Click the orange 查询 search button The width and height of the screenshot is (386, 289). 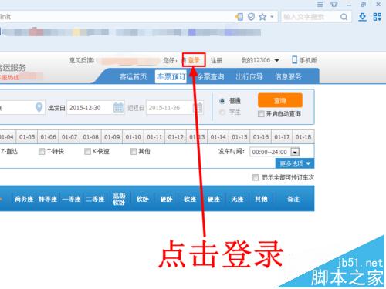click(x=279, y=100)
